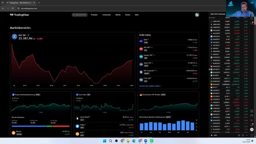Click the Gold commodity icon
The image size is (256, 144).
point(77,134)
